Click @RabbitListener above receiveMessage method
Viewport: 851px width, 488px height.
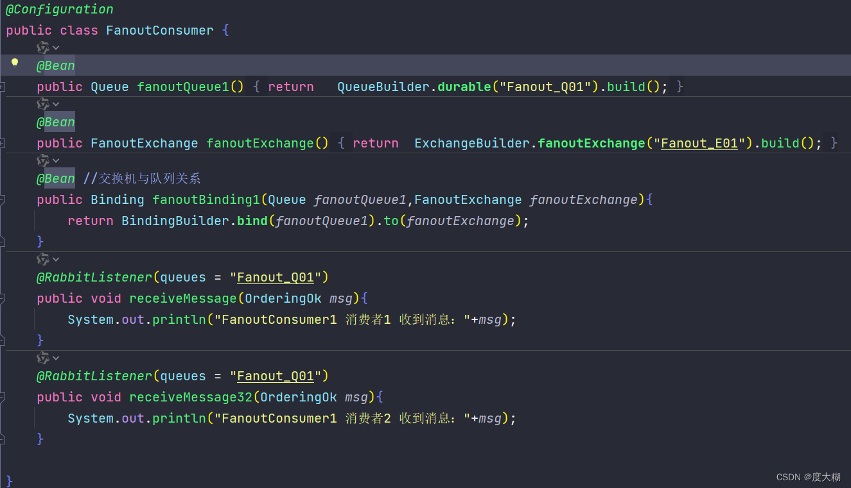click(94, 277)
